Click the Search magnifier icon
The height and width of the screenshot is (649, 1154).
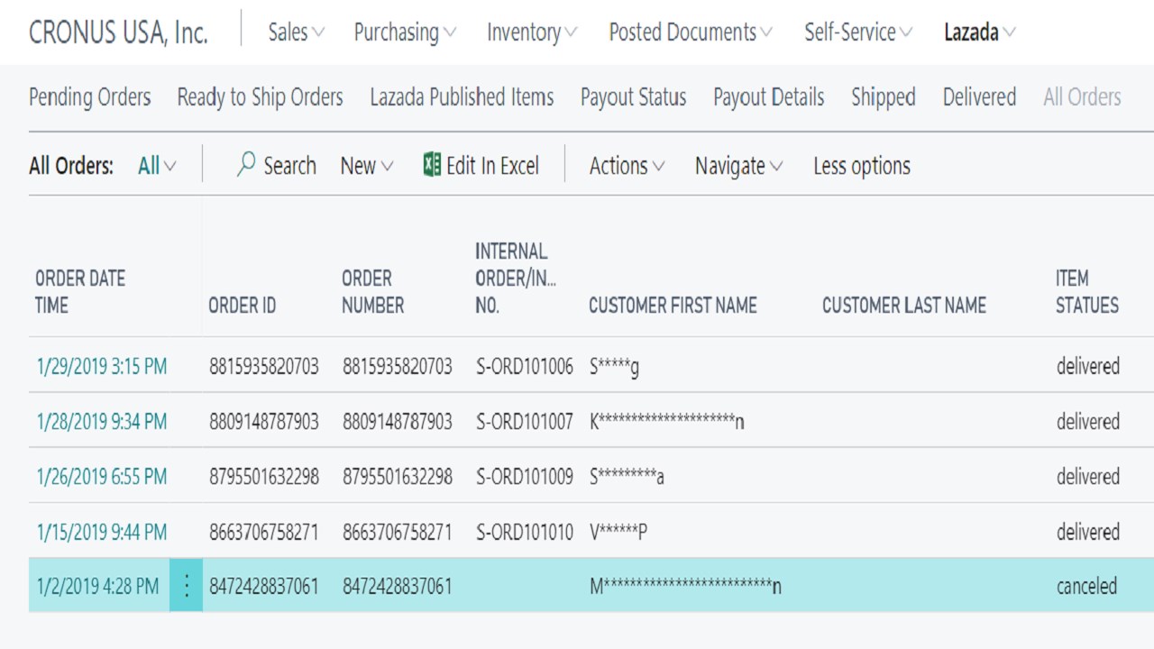coord(246,165)
